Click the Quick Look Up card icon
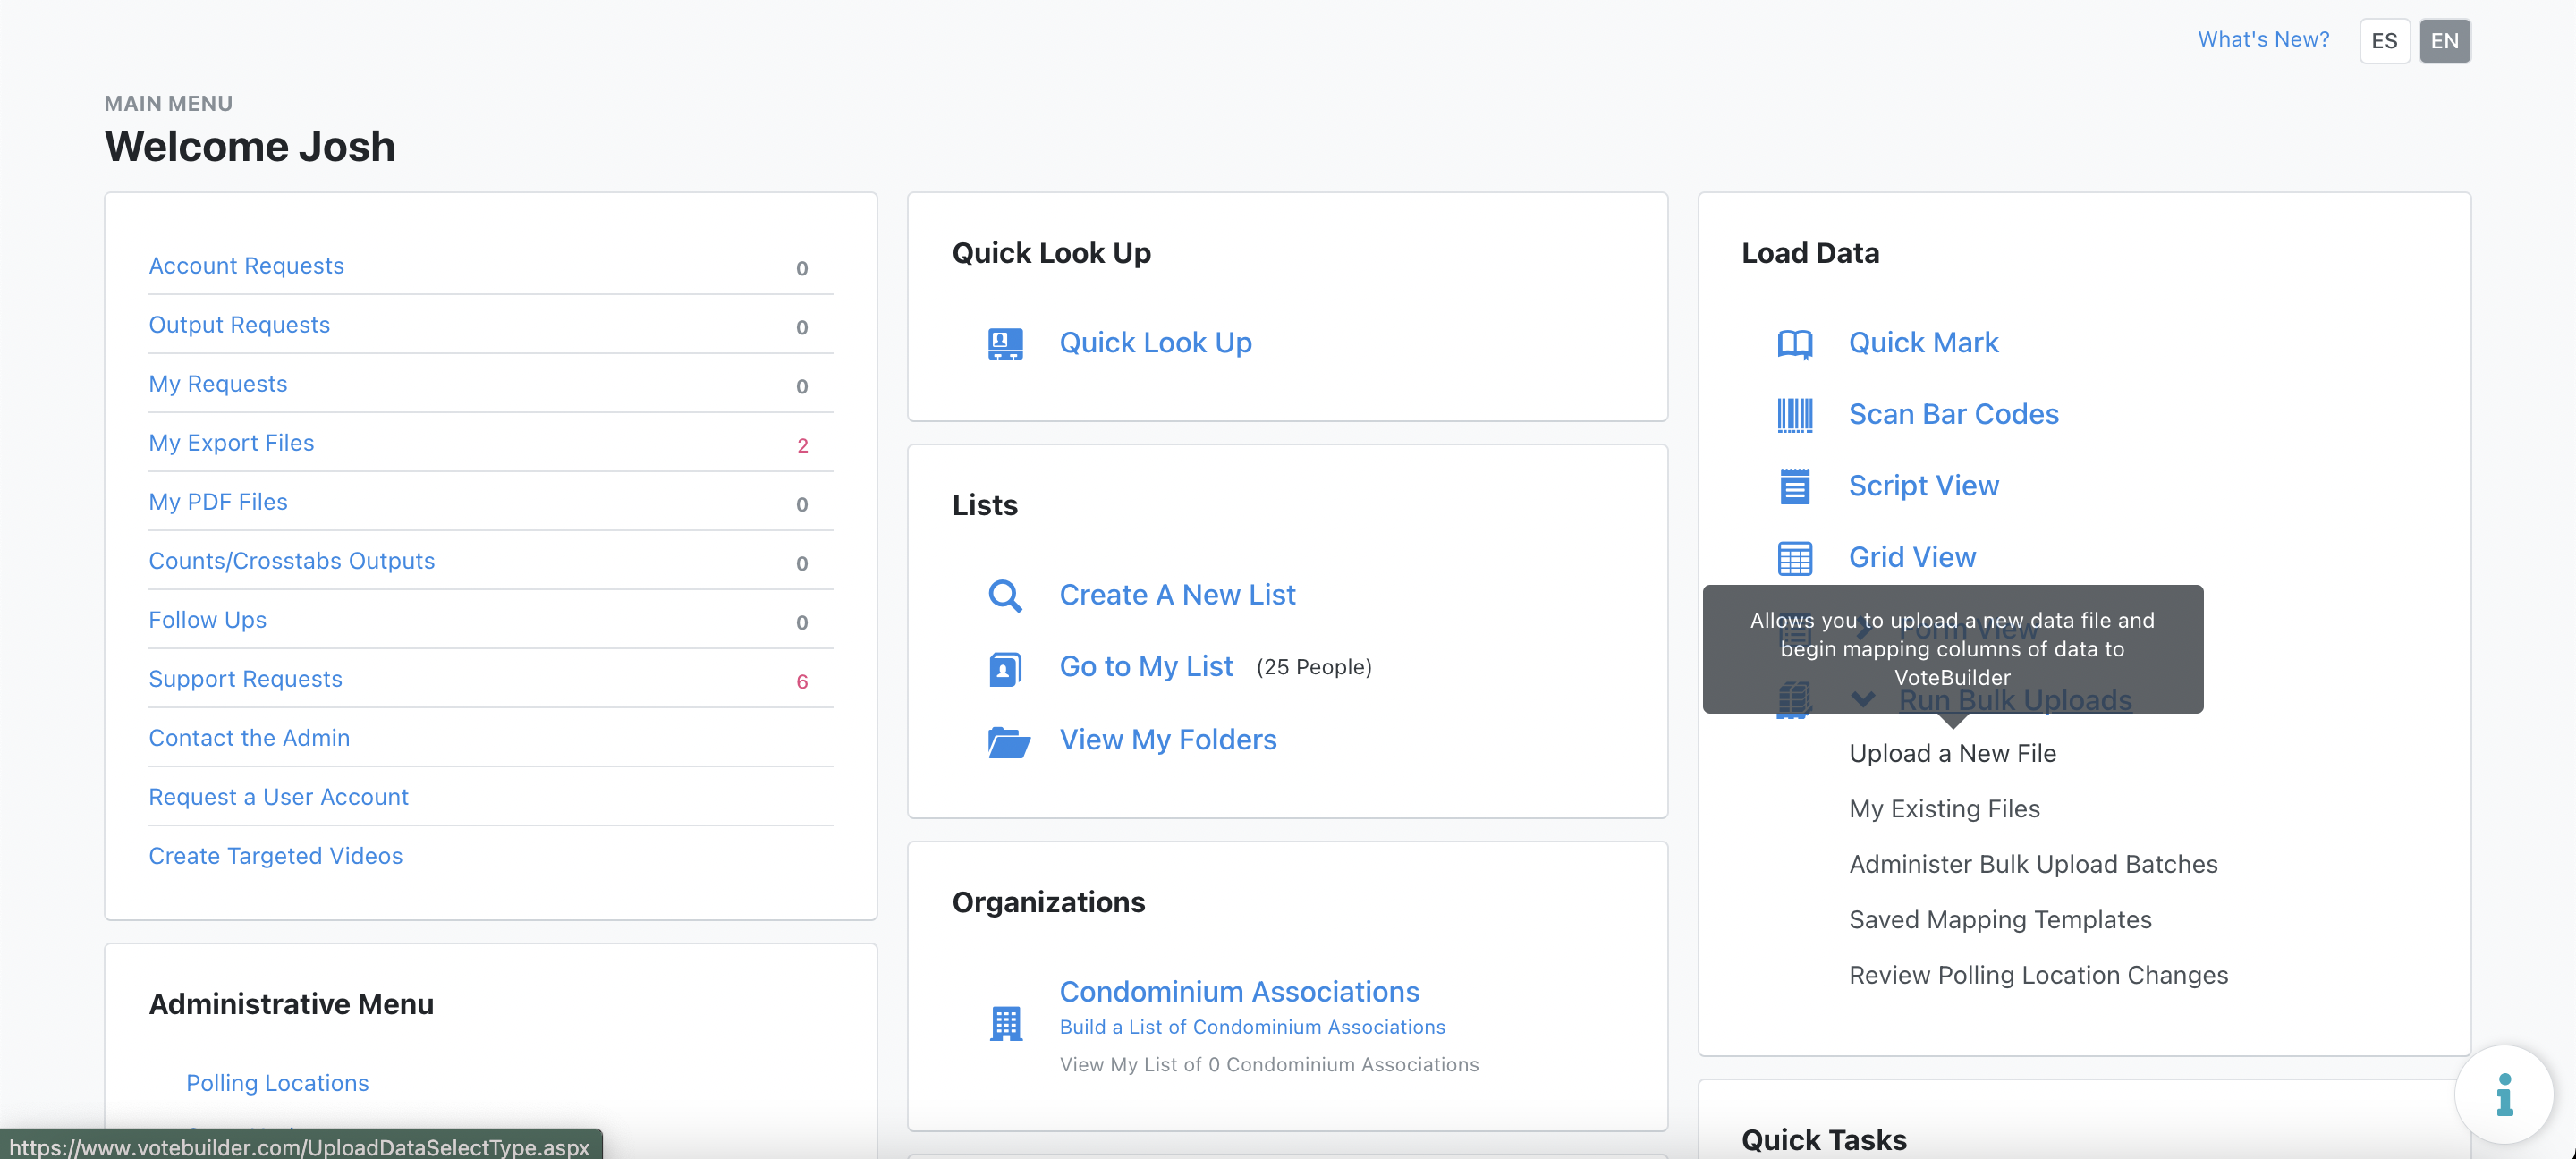This screenshot has width=2576, height=1159. pyautogui.click(x=1005, y=343)
